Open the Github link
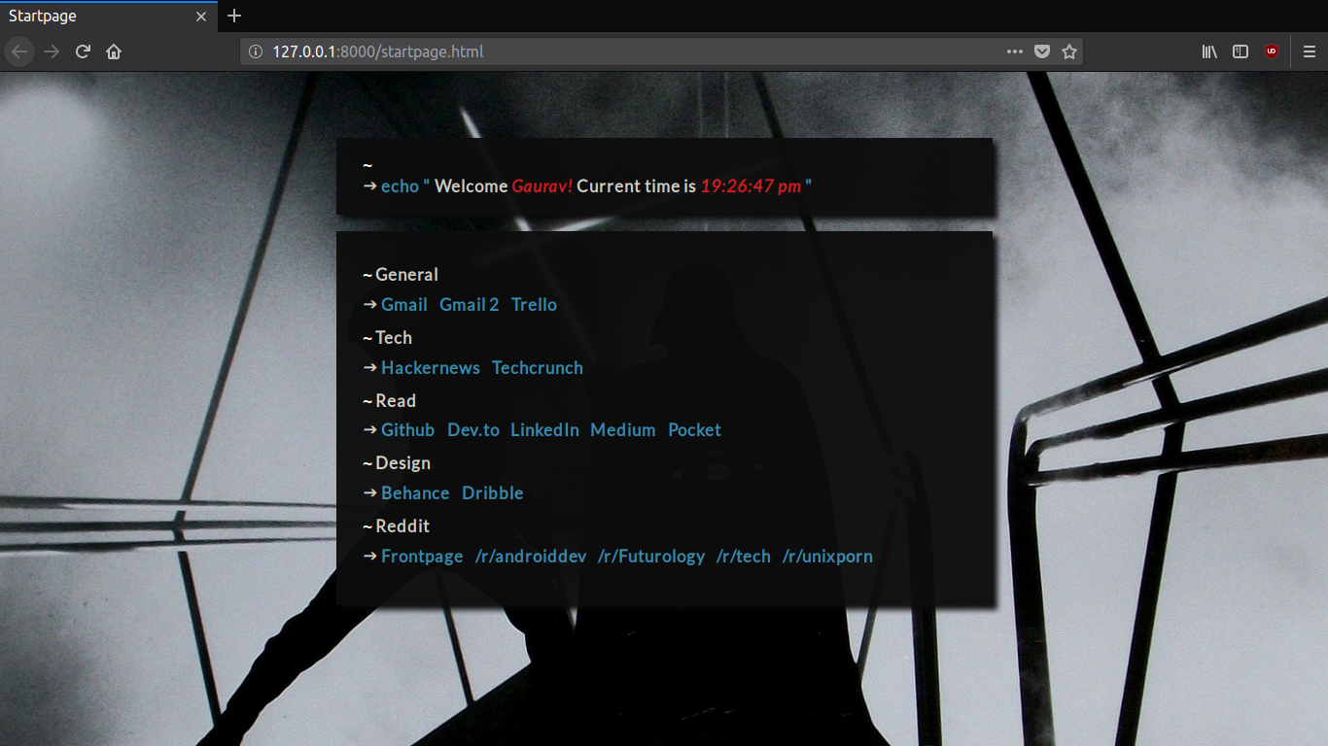Viewport: 1328px width, 746px height. [x=408, y=429]
